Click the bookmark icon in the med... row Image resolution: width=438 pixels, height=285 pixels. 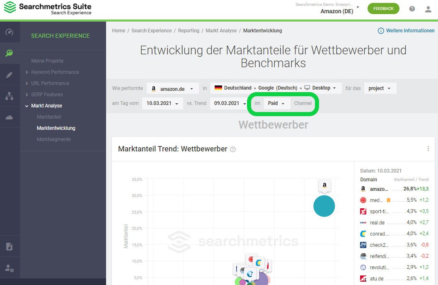point(388,200)
